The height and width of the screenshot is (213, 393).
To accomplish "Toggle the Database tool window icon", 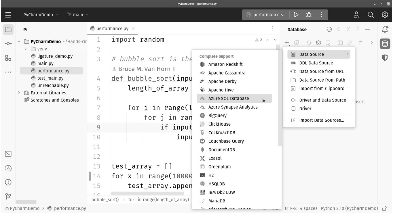I will click(x=385, y=44).
